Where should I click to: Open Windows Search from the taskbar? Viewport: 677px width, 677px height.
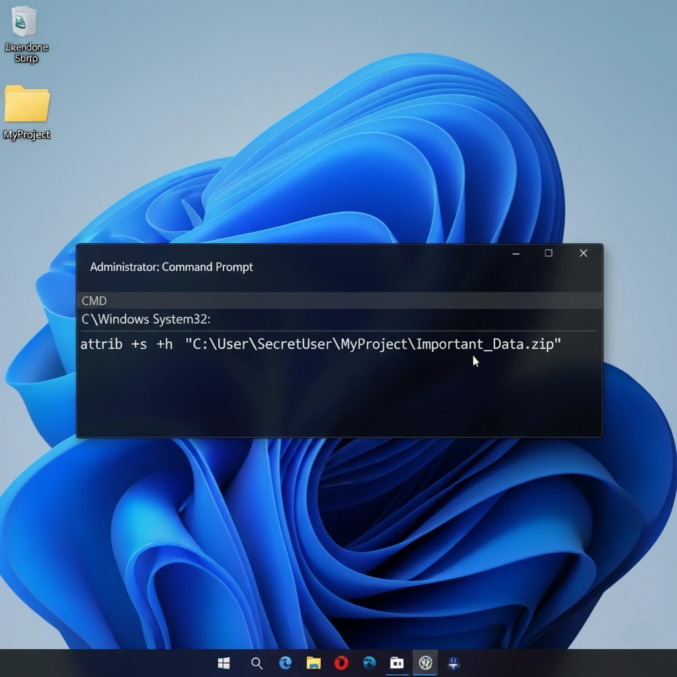pyautogui.click(x=257, y=663)
